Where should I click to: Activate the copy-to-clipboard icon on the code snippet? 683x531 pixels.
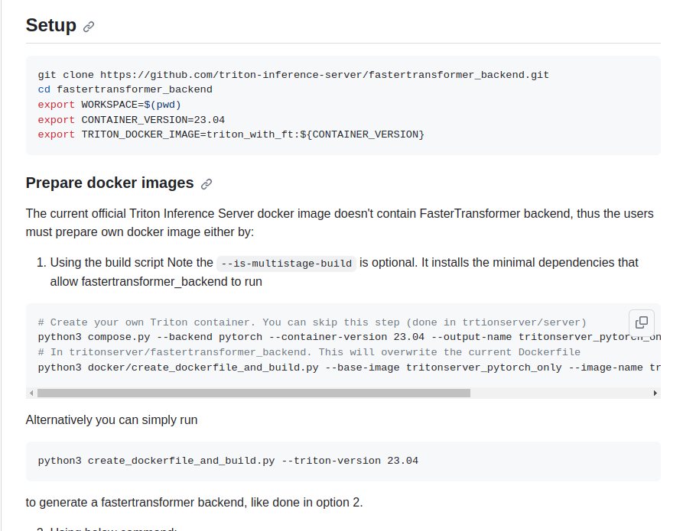coord(641,322)
